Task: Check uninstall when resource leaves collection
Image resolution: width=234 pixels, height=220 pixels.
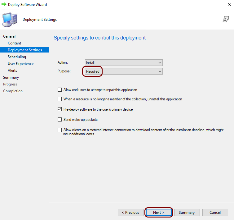Action: 60,99
